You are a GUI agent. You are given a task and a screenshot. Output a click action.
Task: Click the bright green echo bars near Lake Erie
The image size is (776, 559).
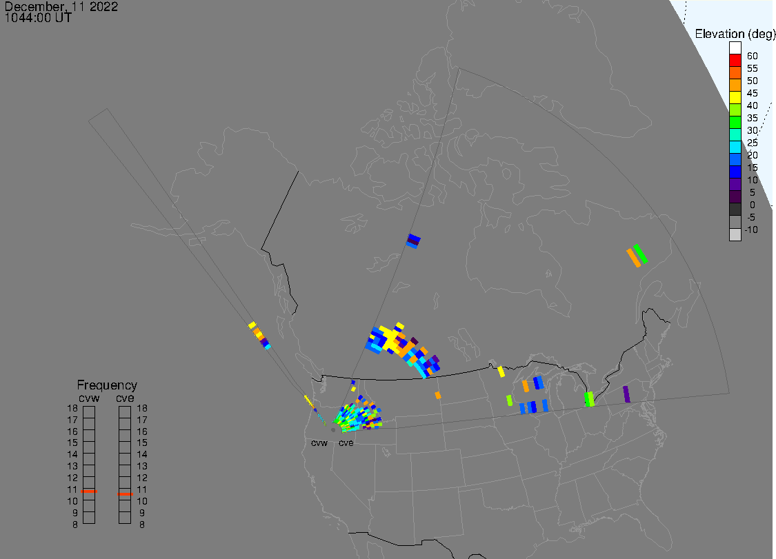coord(589,399)
